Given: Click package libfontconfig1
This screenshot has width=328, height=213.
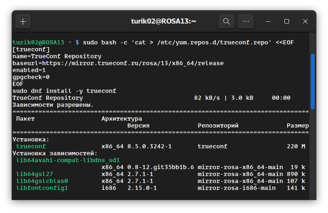Looking at the screenshot, I should [x=42, y=188].
